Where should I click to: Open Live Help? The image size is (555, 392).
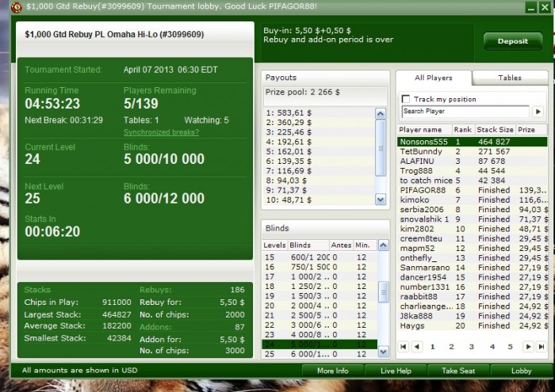coord(396,371)
